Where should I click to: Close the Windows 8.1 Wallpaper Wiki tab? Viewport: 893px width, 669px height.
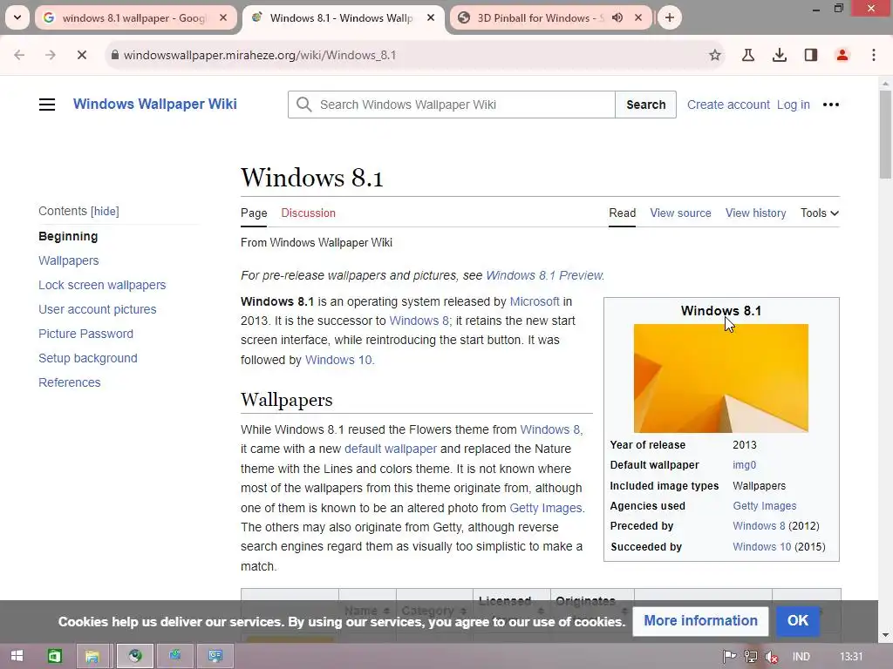(431, 17)
